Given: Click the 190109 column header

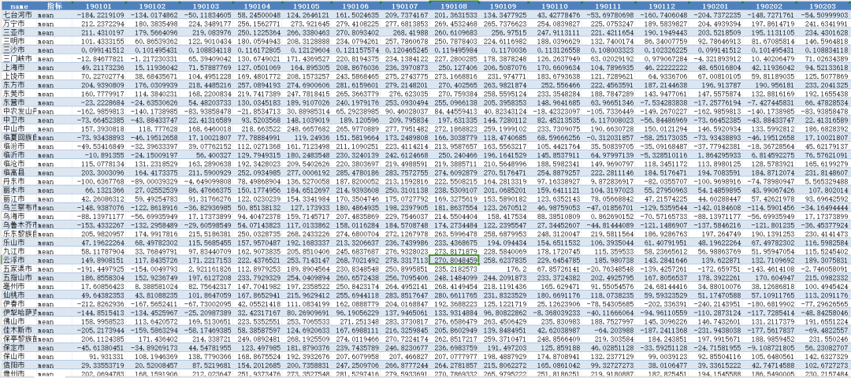Looking at the screenshot, I should [x=503, y=5].
